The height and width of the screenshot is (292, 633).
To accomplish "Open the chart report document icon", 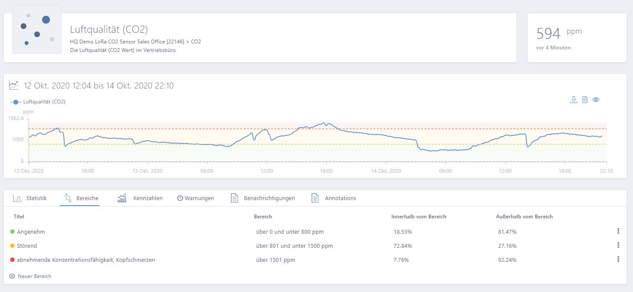I will point(585,100).
